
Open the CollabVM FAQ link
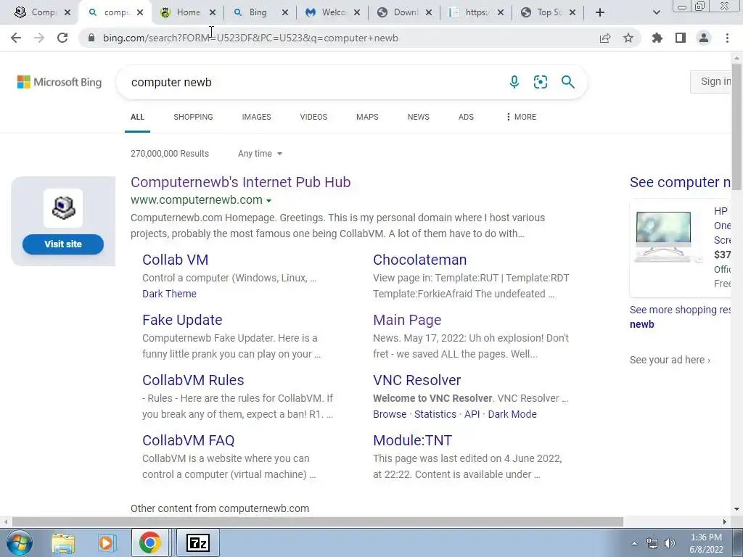pos(189,440)
